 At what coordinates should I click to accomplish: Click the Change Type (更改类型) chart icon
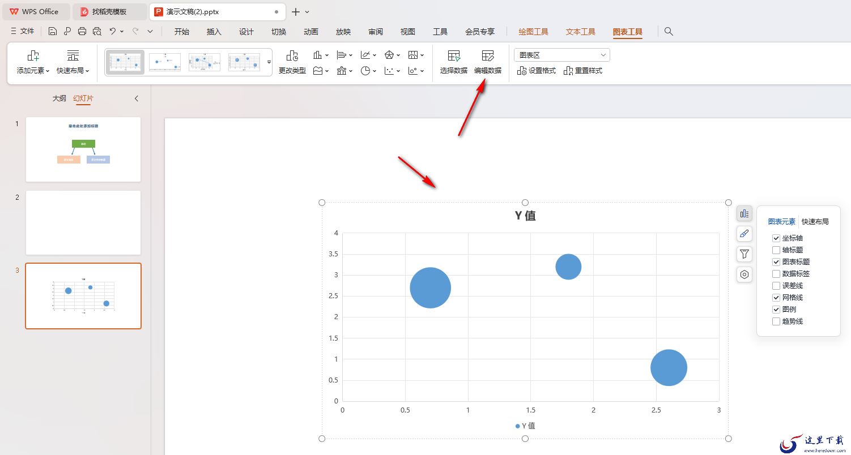point(292,55)
